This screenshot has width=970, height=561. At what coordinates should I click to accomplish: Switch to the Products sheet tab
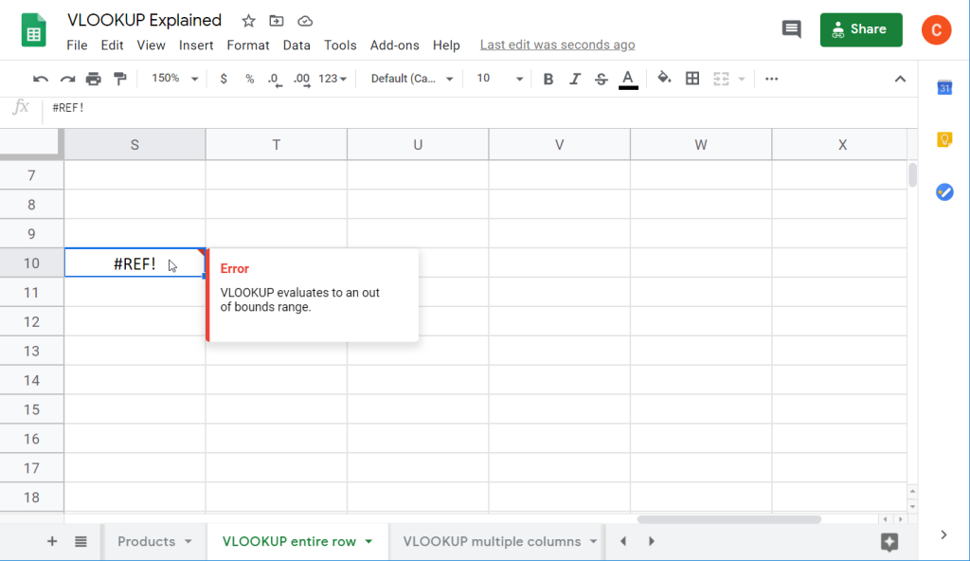(x=145, y=541)
